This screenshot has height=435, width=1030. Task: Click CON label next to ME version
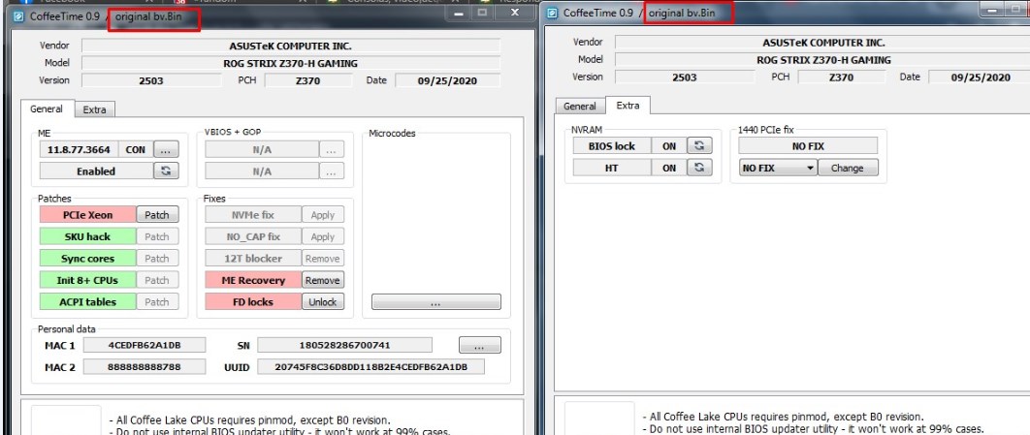coord(136,149)
